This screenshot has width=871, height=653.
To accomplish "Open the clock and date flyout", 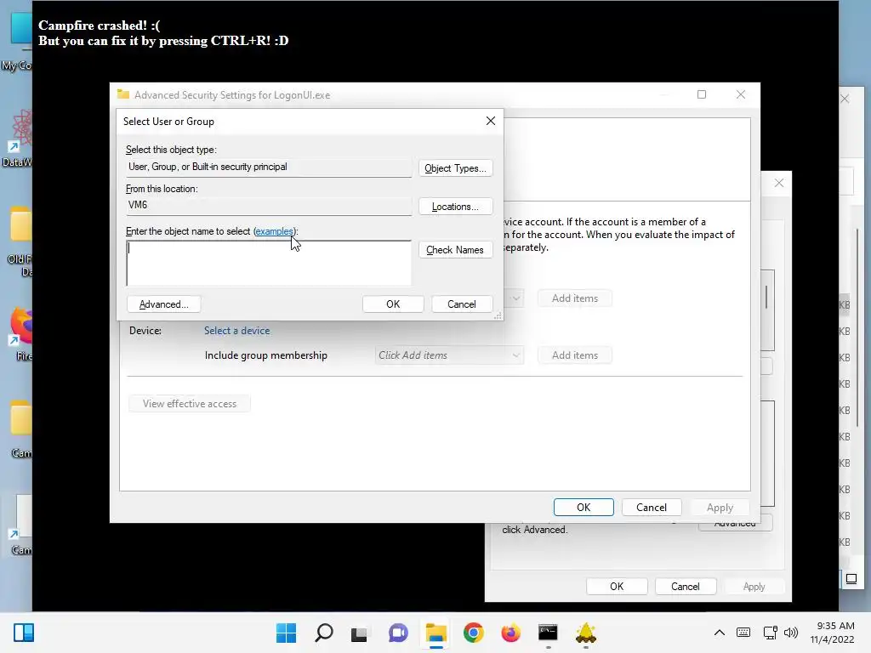I will pyautogui.click(x=832, y=633).
